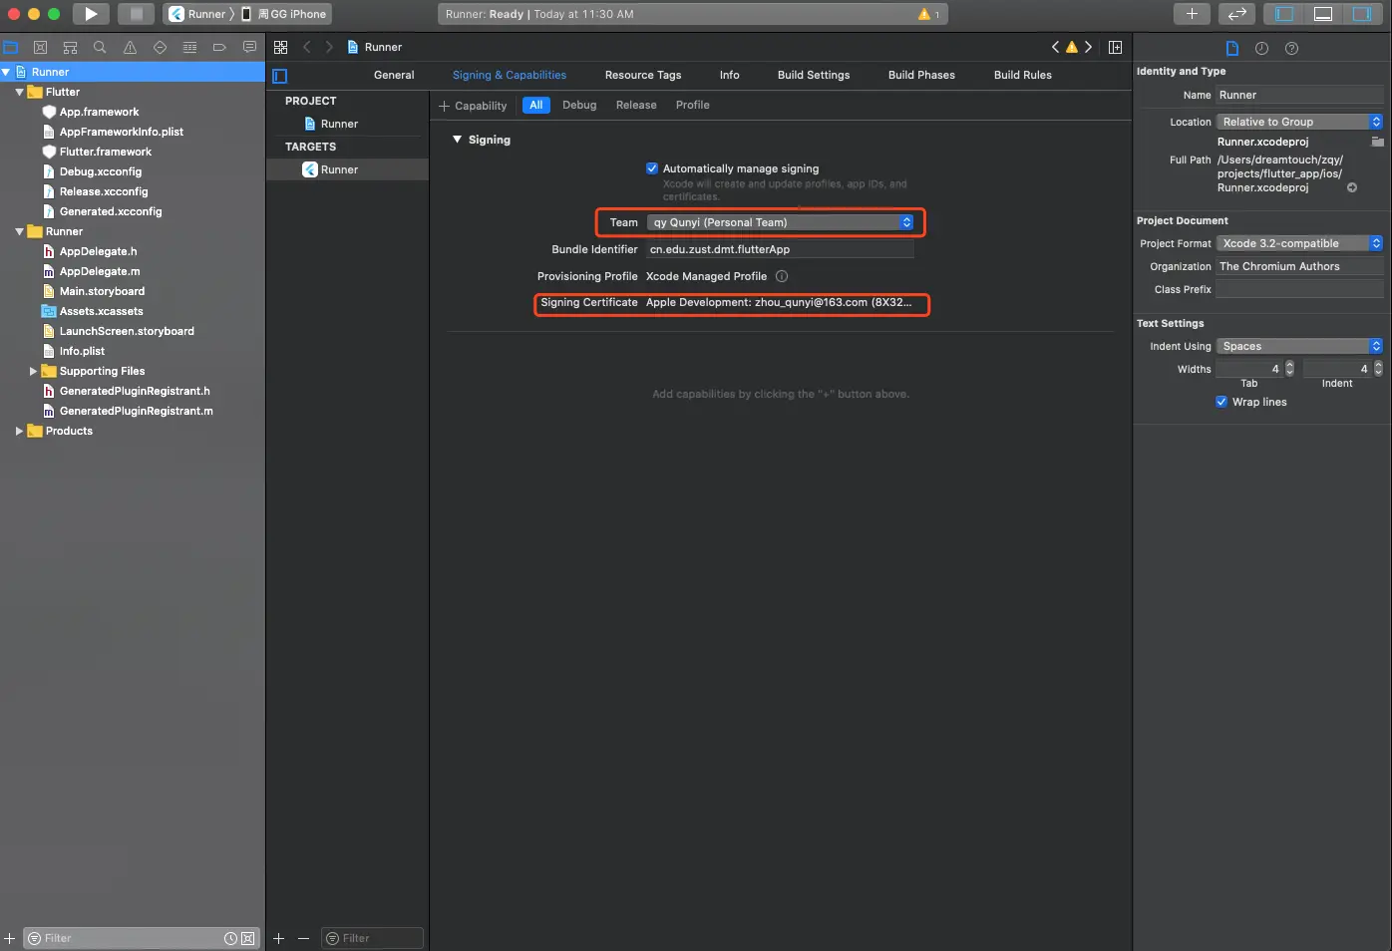Switch to Build Settings tab
This screenshot has height=951, width=1392.
(814, 75)
